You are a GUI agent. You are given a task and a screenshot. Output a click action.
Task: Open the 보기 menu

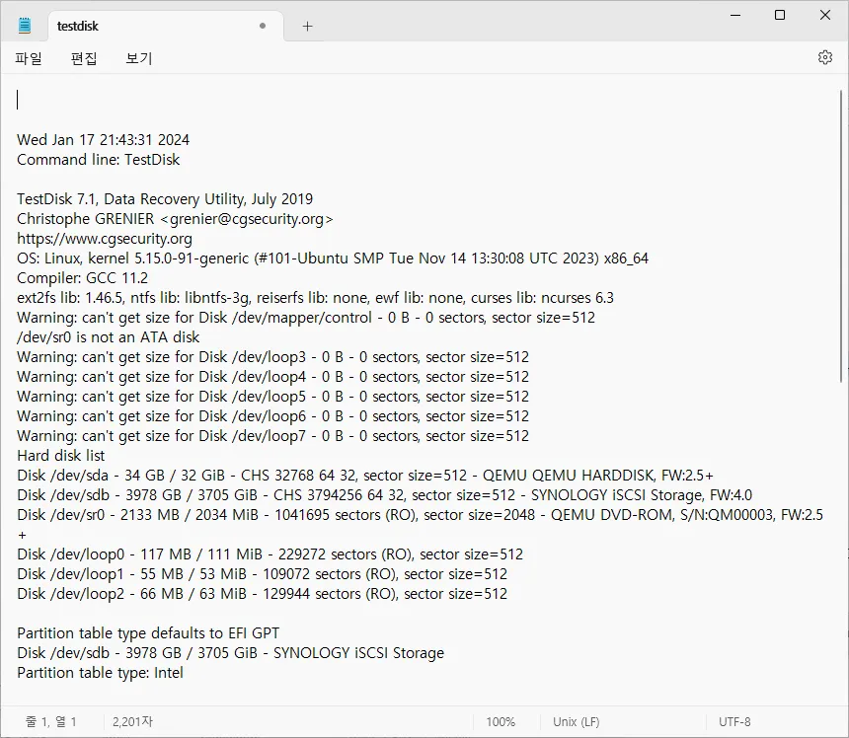click(x=138, y=59)
